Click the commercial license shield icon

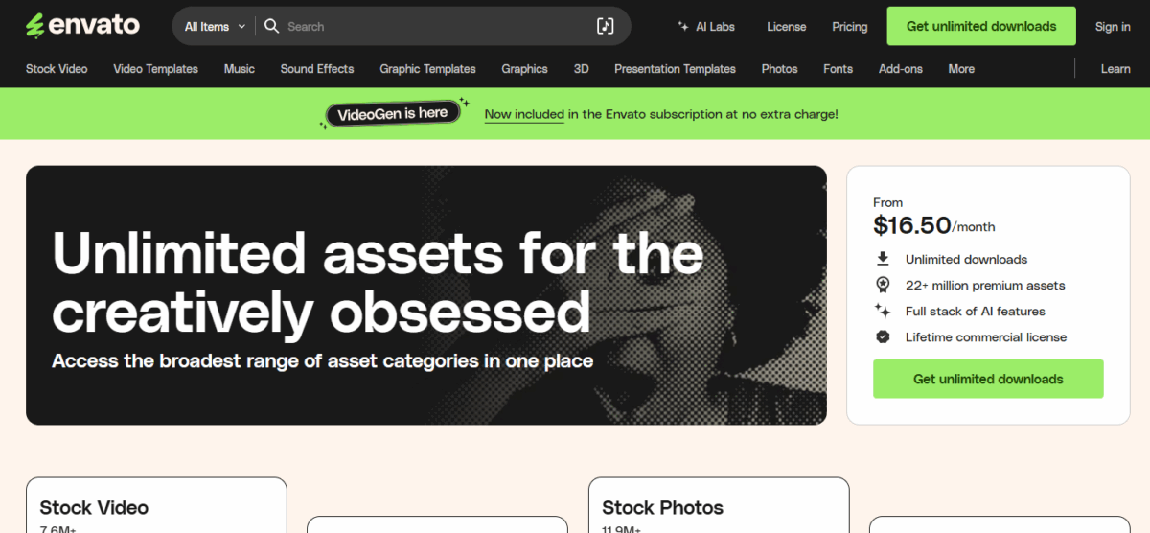click(883, 336)
